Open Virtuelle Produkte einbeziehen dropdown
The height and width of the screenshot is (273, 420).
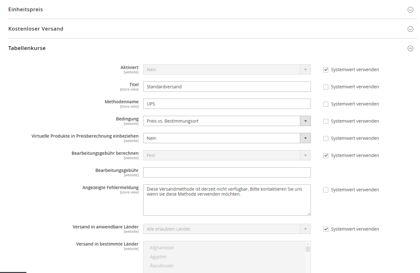click(x=226, y=138)
